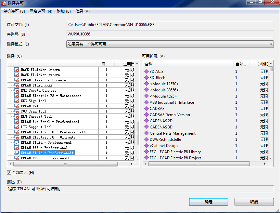The height and width of the screenshot is (213, 280).
Task: Click the EPLAN Pro Panel - Professional icon
Action: coord(17,122)
